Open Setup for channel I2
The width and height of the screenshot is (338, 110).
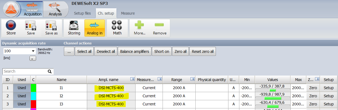tap(329, 96)
